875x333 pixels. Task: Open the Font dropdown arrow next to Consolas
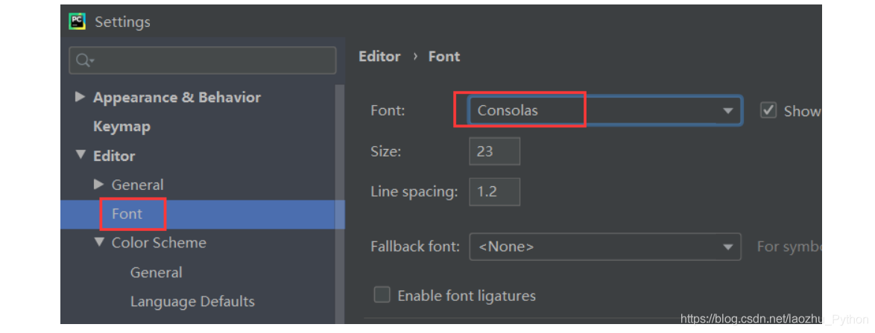coord(727,110)
